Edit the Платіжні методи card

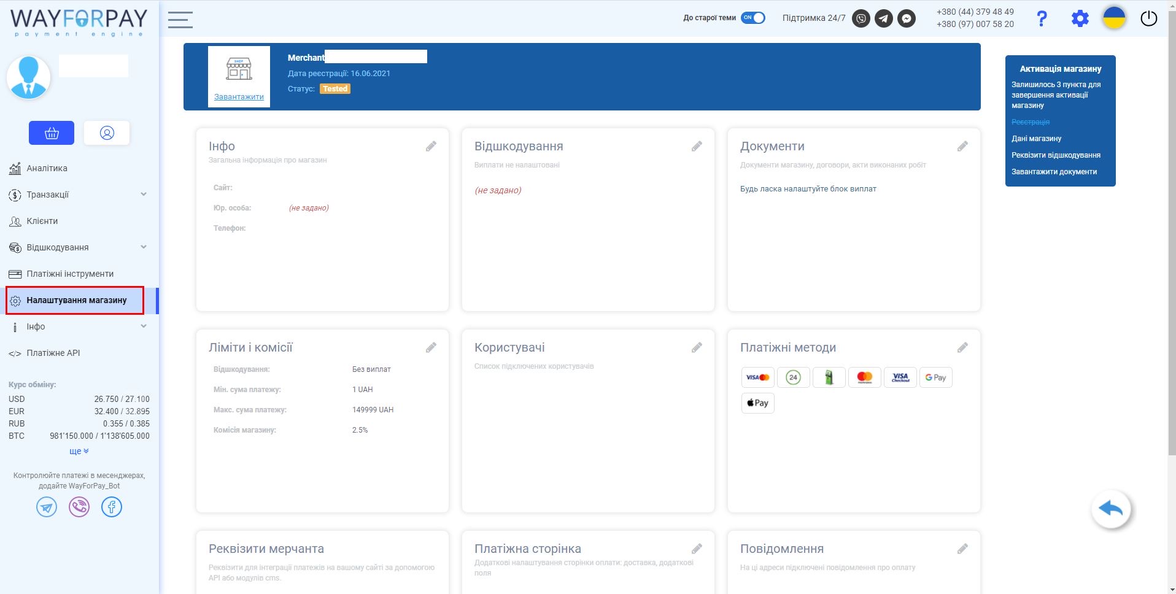coord(962,347)
